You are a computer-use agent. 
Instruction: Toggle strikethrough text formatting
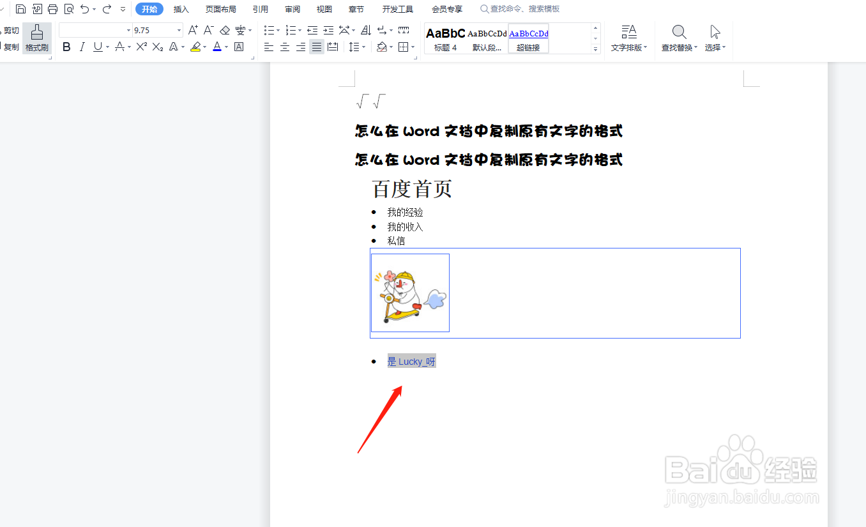pos(119,47)
